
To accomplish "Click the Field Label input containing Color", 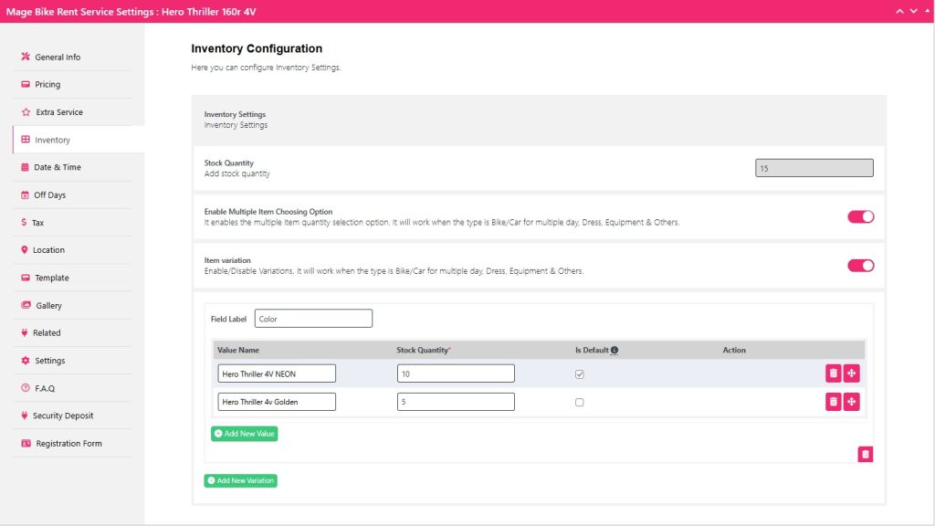I will (x=313, y=319).
